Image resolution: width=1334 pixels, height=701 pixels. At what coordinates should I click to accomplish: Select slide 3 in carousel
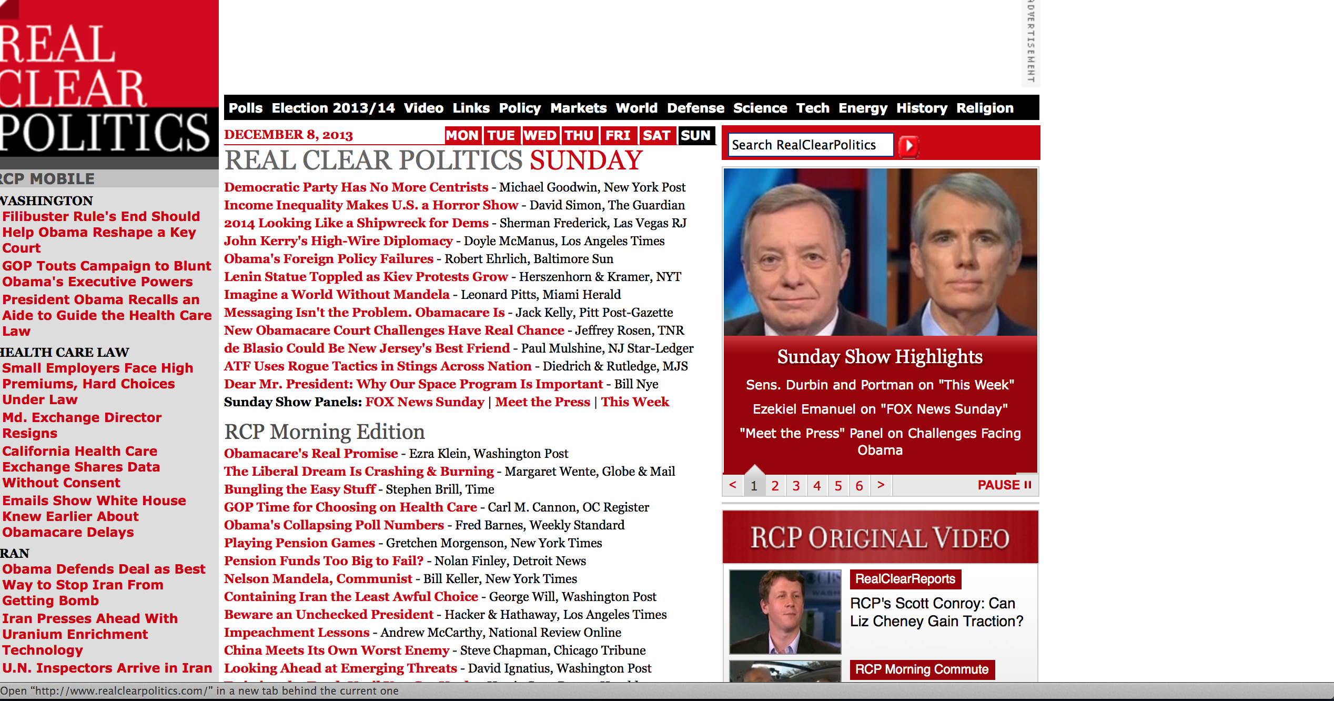point(796,485)
